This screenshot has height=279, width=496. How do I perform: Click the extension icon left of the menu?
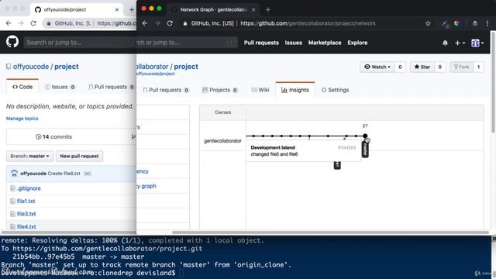tap(475, 23)
